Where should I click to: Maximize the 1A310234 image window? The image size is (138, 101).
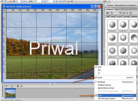click(96, 7)
